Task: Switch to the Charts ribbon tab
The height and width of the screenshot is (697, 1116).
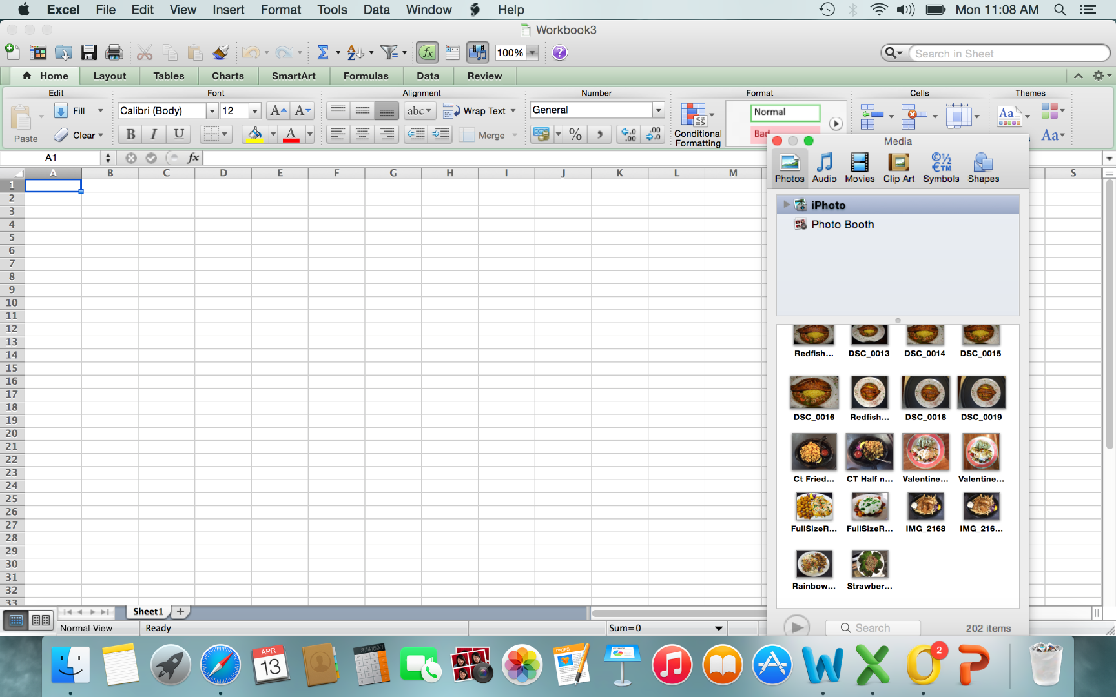Action: coord(228,76)
